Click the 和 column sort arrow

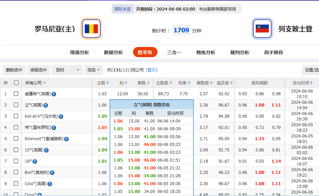[126, 83]
